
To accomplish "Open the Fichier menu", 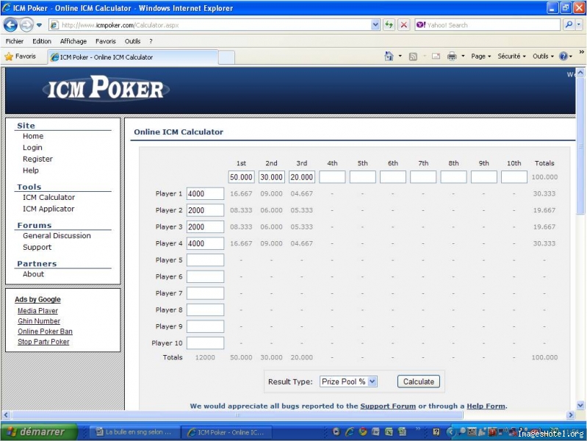I will click(x=14, y=41).
